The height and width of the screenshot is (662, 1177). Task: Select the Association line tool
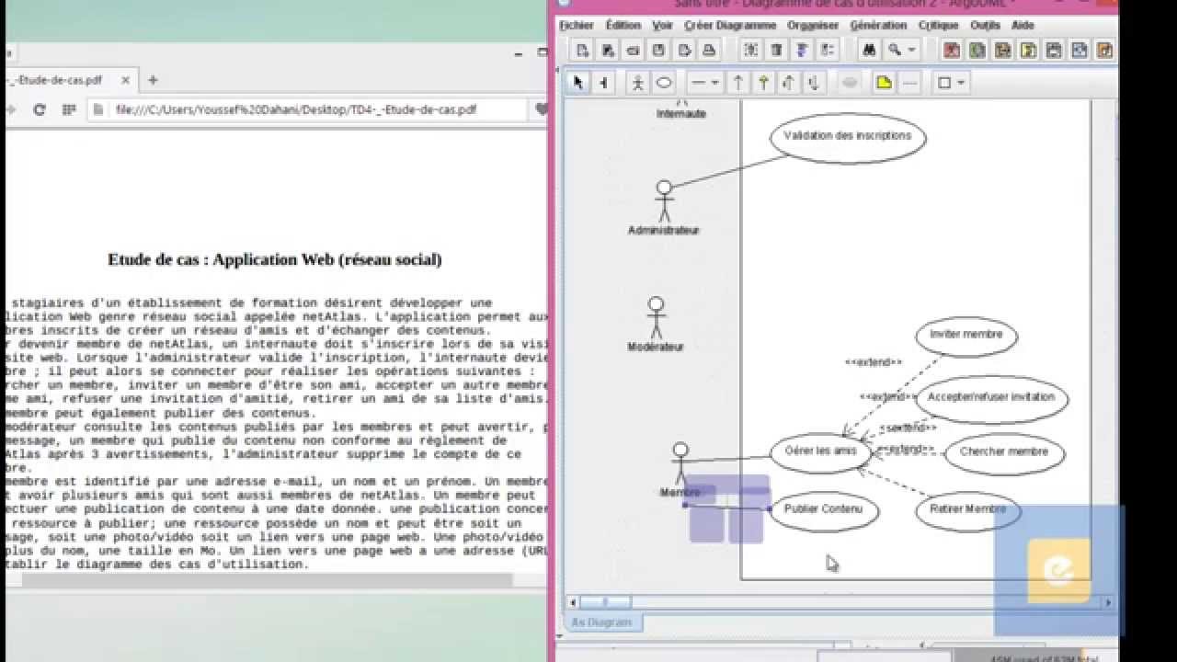coord(698,83)
